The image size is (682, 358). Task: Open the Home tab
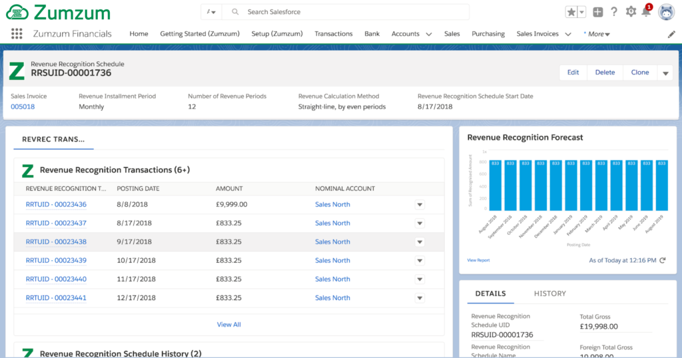tap(139, 34)
